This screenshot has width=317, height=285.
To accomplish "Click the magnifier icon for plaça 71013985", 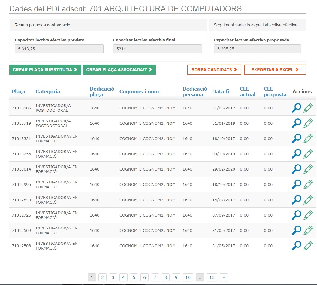I will tap(296, 108).
